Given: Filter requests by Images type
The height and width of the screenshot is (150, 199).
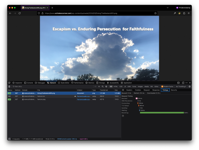Looking at the screenshot, I should pos(140,86).
